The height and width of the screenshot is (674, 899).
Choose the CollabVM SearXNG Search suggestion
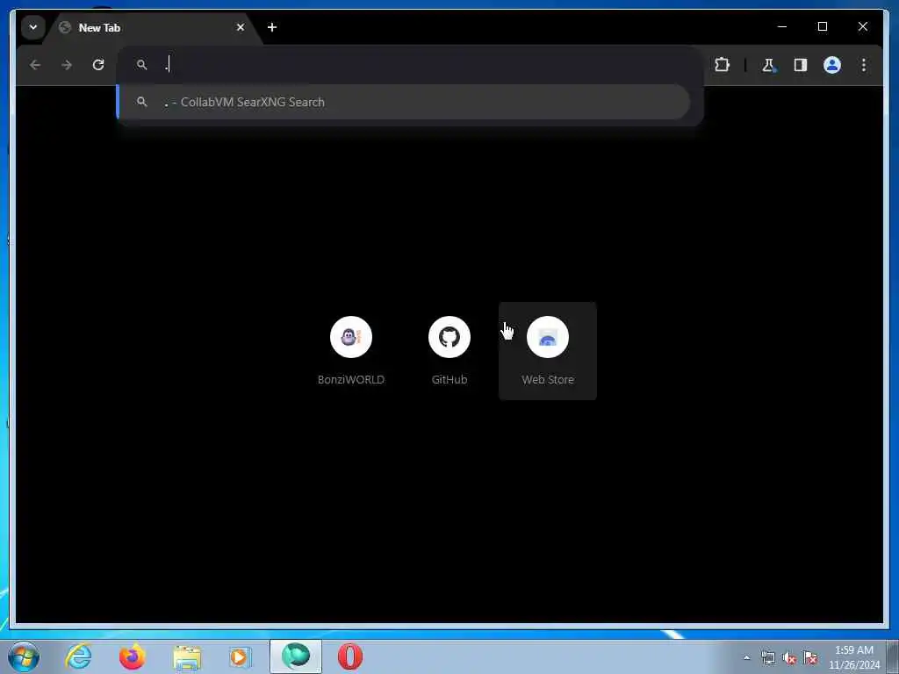tap(404, 102)
